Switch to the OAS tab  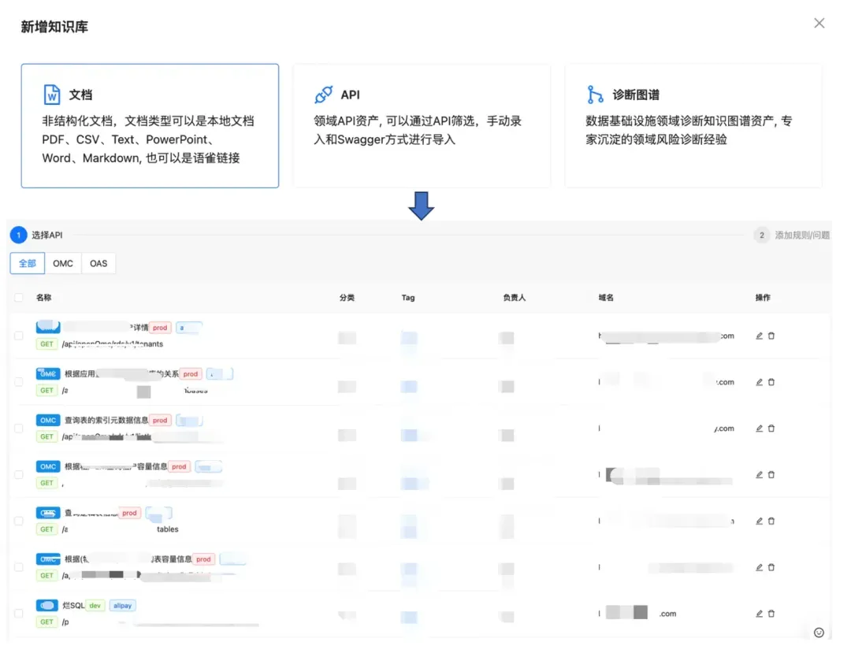point(98,264)
